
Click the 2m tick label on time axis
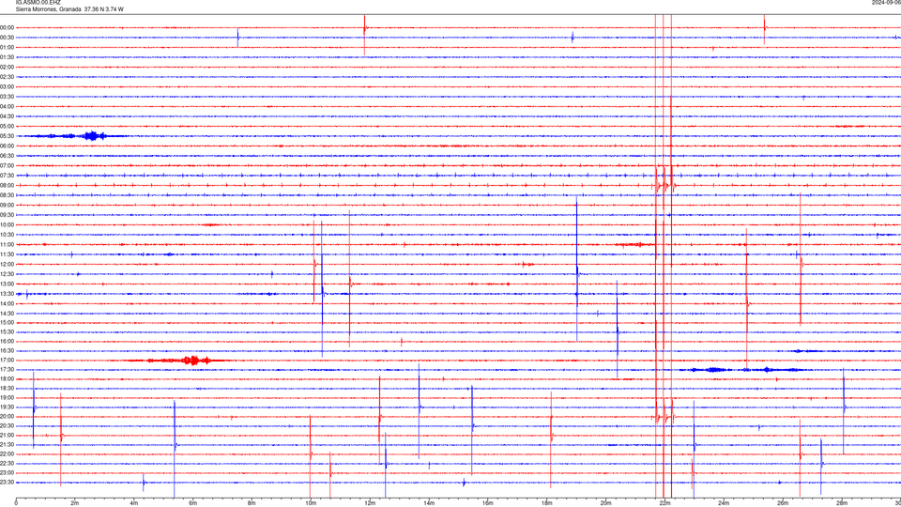point(75,503)
